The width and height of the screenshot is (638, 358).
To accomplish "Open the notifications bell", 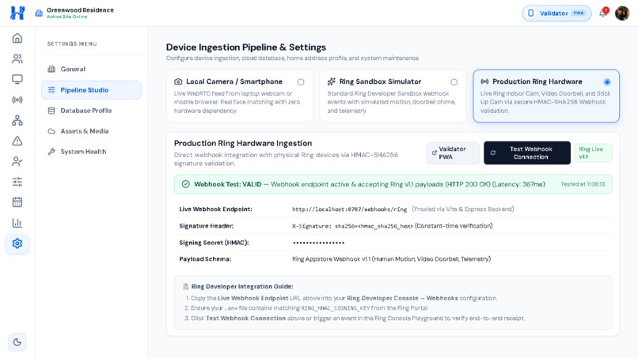I will [603, 13].
